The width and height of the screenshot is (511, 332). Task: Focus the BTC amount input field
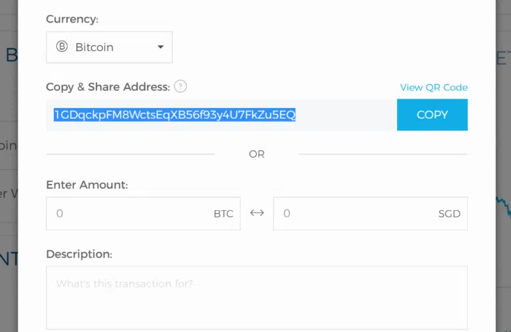tap(131, 213)
